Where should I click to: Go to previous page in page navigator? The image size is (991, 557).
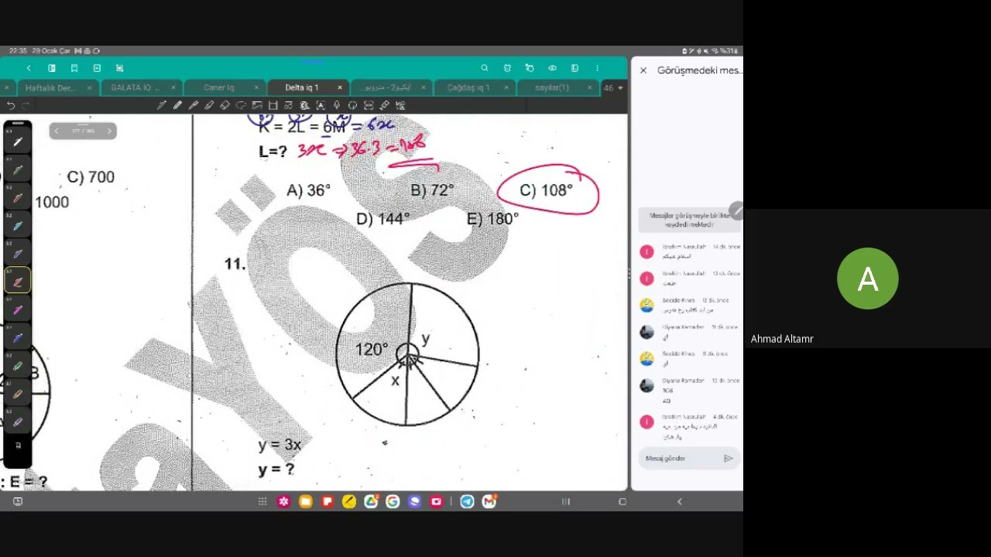(x=56, y=131)
